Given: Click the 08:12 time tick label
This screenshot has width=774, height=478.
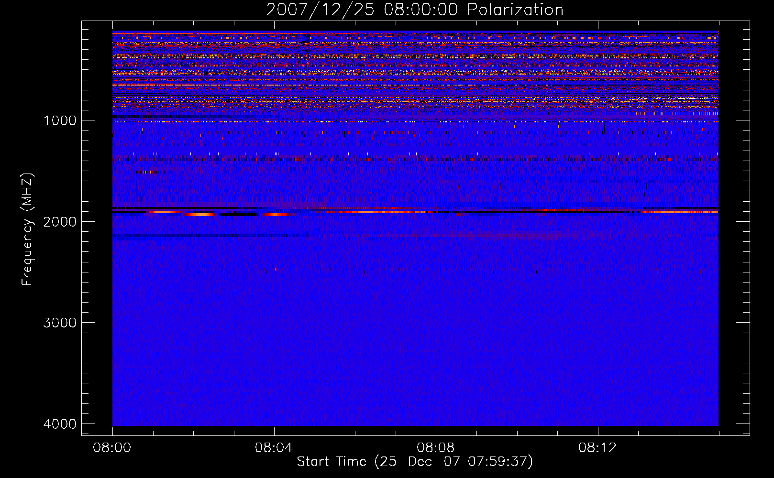Looking at the screenshot, I should point(597,448).
